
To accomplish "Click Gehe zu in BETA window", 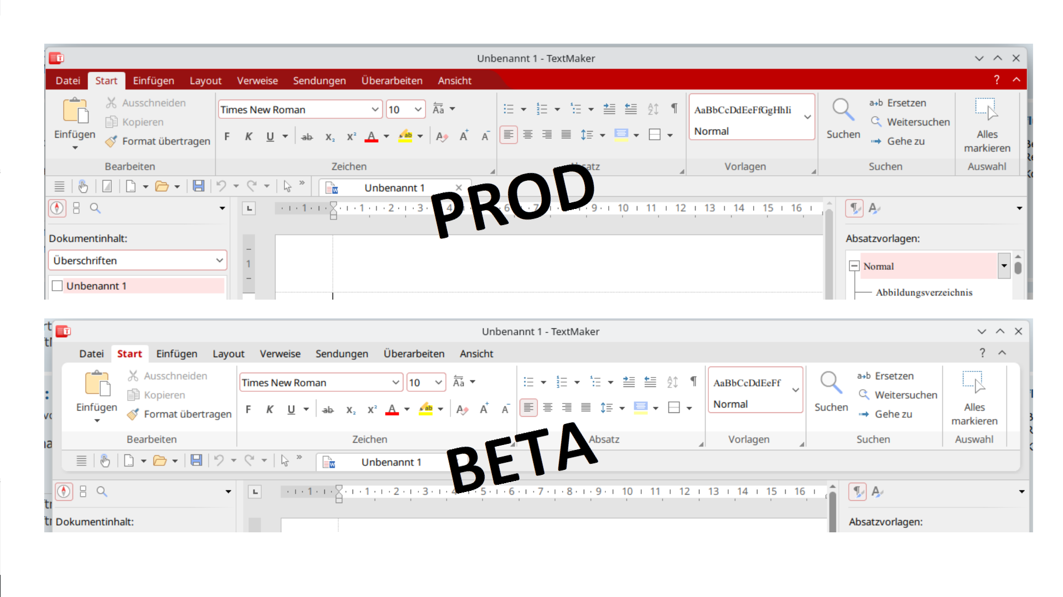I will [885, 414].
